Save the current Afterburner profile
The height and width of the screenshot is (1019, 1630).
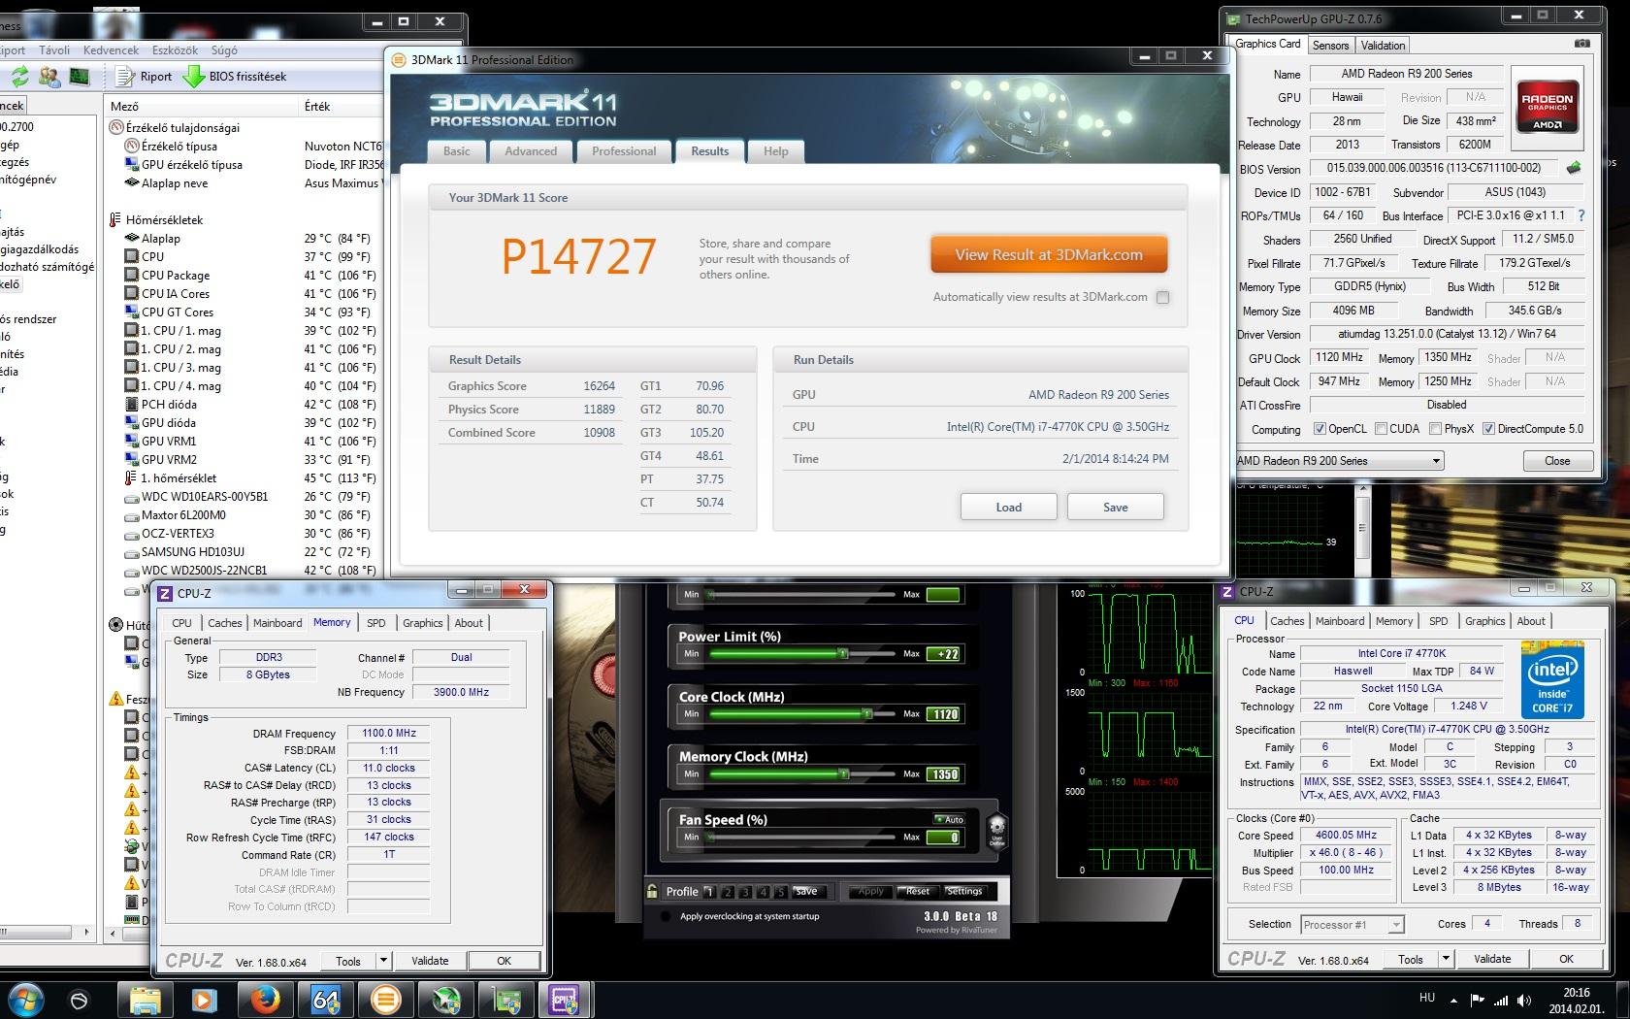pos(806,891)
